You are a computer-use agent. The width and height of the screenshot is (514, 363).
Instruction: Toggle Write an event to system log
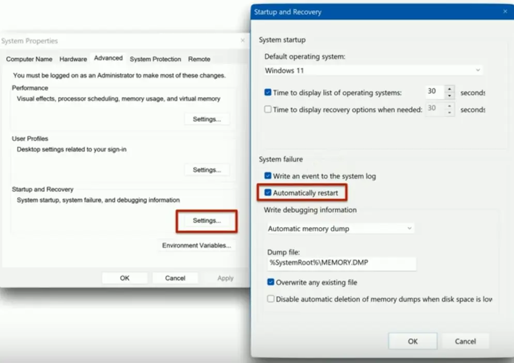click(268, 176)
